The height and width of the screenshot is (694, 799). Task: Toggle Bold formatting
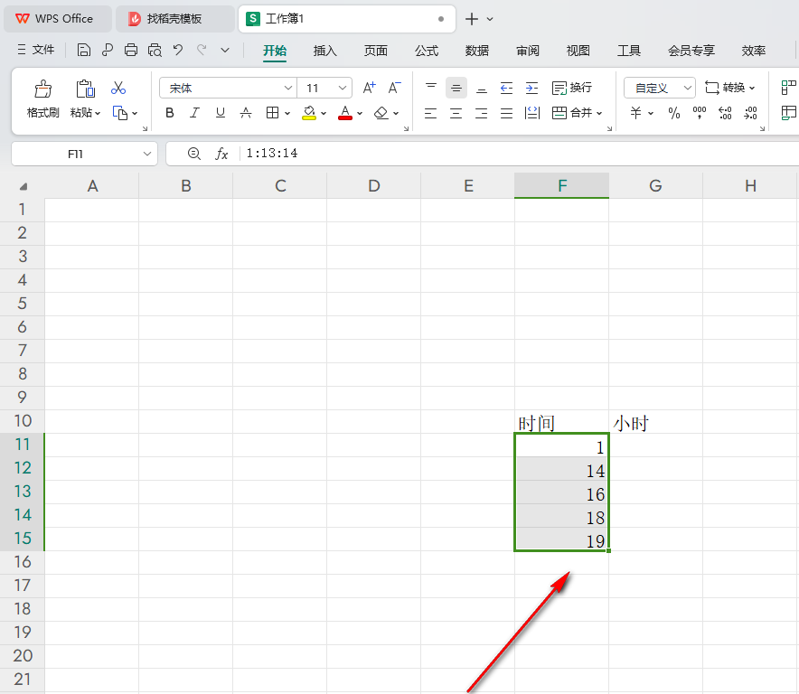(170, 114)
